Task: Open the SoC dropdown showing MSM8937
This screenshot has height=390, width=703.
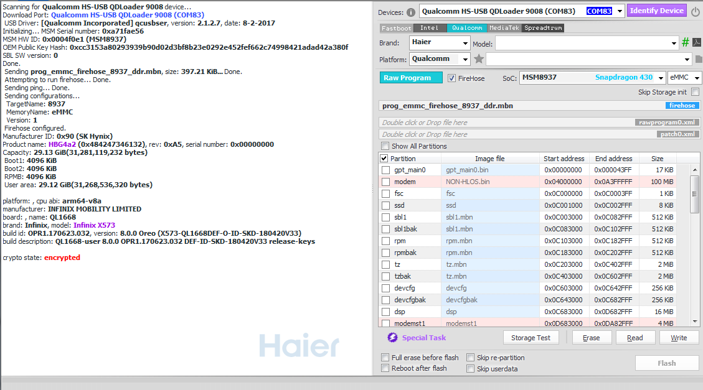Action: point(661,78)
